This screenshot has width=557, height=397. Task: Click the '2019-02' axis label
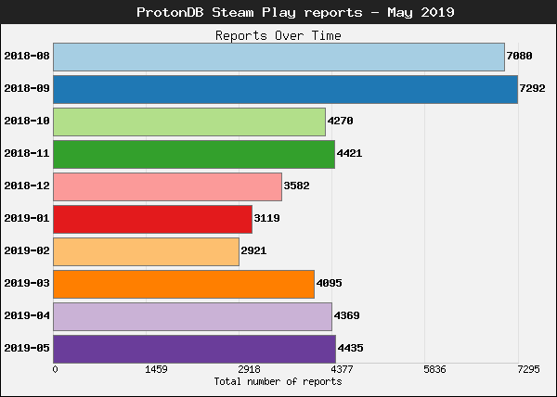click(x=27, y=250)
